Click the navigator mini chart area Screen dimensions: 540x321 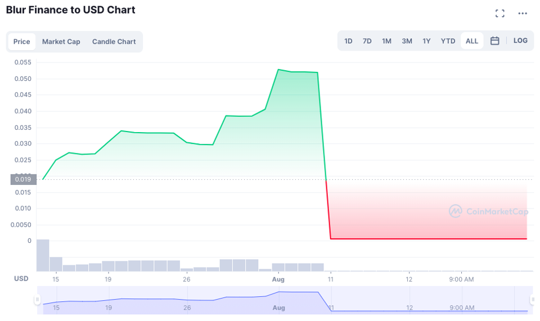coord(285,300)
